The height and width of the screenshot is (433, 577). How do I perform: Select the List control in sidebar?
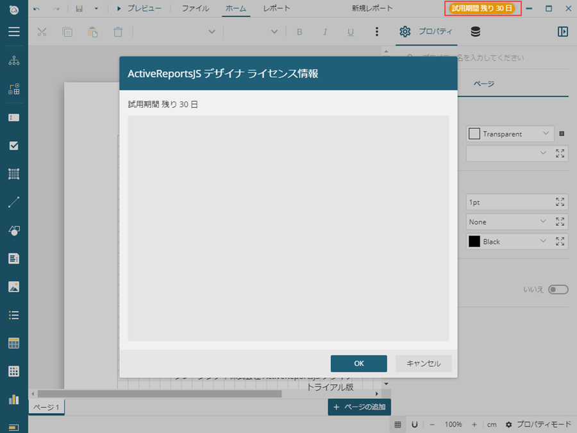click(14, 315)
